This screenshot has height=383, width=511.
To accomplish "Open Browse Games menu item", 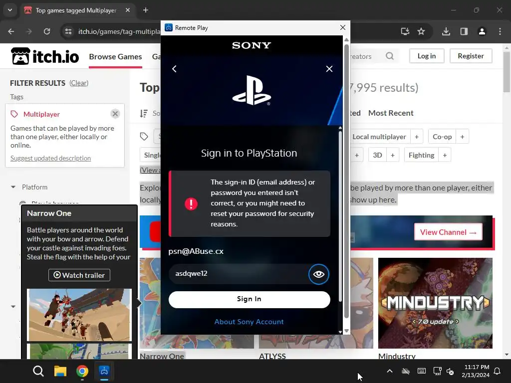I will click(115, 57).
